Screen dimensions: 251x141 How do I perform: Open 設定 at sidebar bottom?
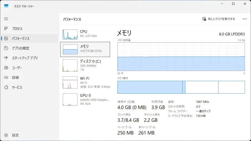coord(30,135)
